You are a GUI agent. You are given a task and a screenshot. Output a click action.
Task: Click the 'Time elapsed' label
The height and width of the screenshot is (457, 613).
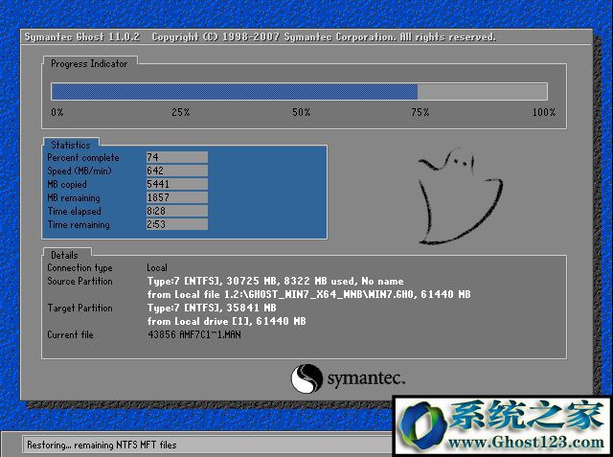[75, 211]
